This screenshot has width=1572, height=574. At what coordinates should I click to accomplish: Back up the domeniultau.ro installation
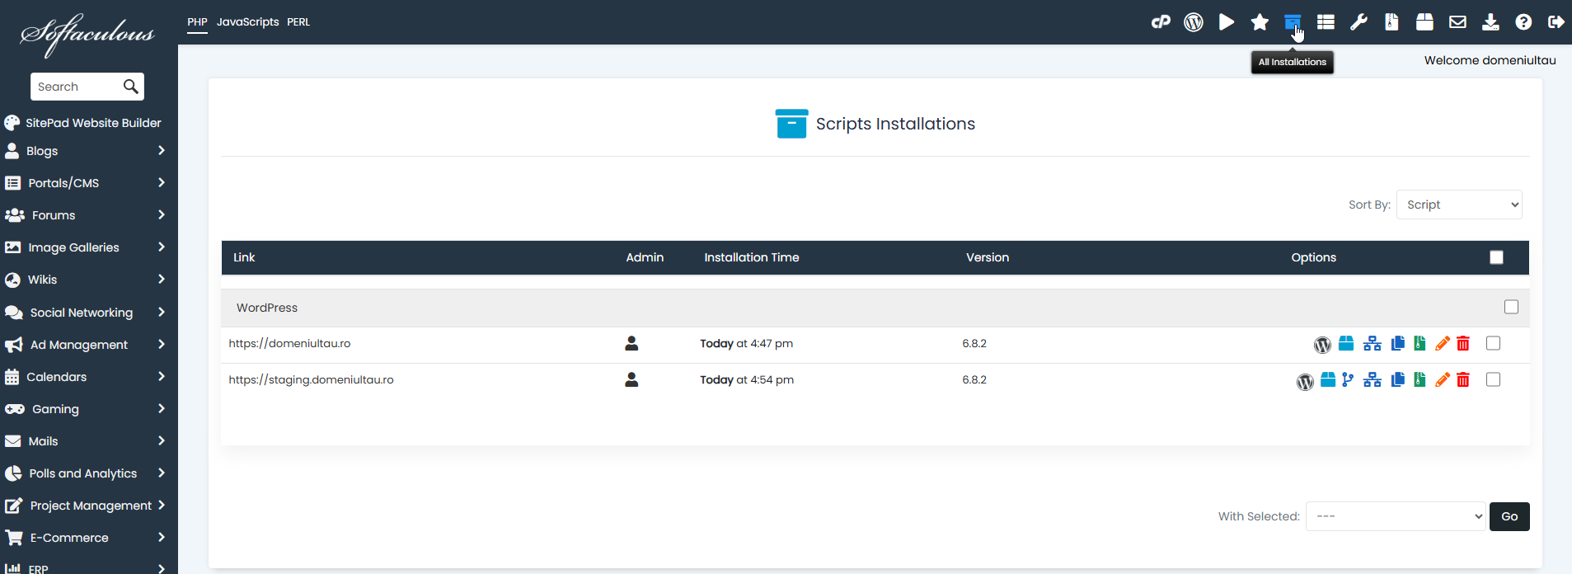(x=1419, y=343)
